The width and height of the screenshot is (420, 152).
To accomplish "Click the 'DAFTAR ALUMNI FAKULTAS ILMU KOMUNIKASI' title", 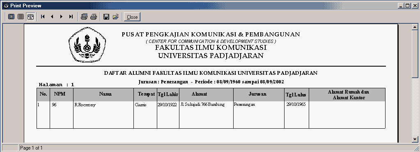I will (211, 73).
